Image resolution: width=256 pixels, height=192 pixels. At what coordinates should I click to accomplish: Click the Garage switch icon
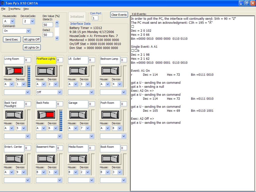click(x=78, y=115)
